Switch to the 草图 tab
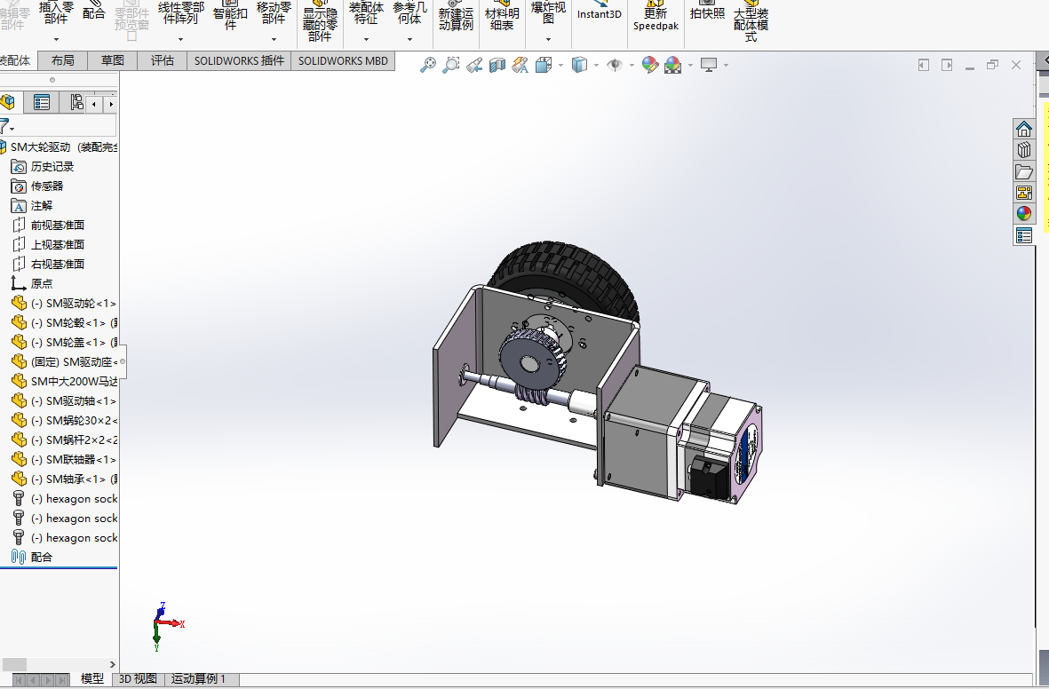The height and width of the screenshot is (689, 1049). pyautogui.click(x=113, y=61)
